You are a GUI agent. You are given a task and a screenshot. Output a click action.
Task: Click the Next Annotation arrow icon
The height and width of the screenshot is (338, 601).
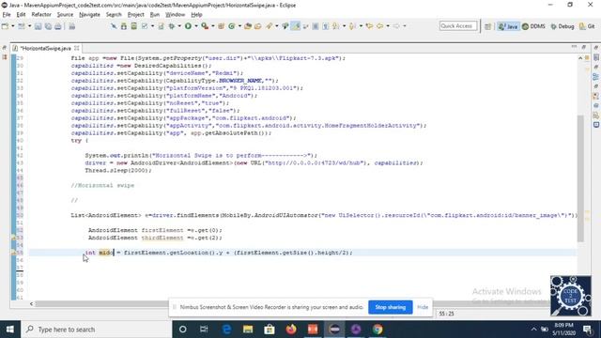(336, 26)
